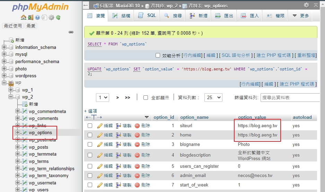The height and width of the screenshot is (192, 325).
Task: Open the 匯出 export tab
Action: coord(224,16)
